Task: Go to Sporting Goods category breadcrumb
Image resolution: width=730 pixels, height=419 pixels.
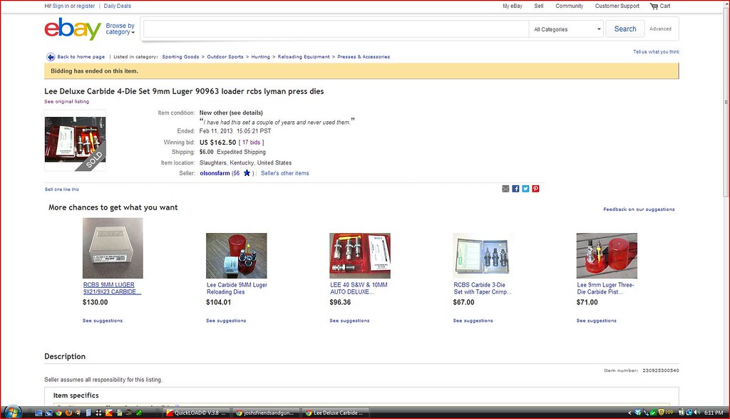Action: point(180,57)
